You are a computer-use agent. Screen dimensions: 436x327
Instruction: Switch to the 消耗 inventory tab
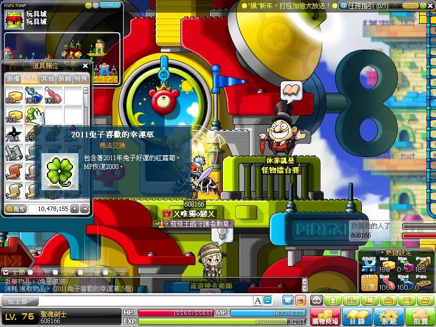tap(31, 78)
